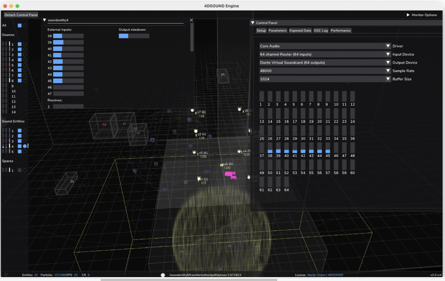Select the s5 (6) speaker marker
The width and height of the screenshot is (445, 281).
[195, 152]
